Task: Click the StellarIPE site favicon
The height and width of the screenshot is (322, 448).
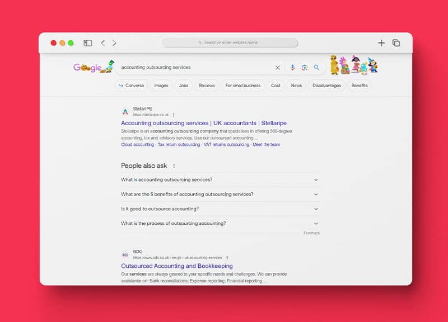Action: 125,111
